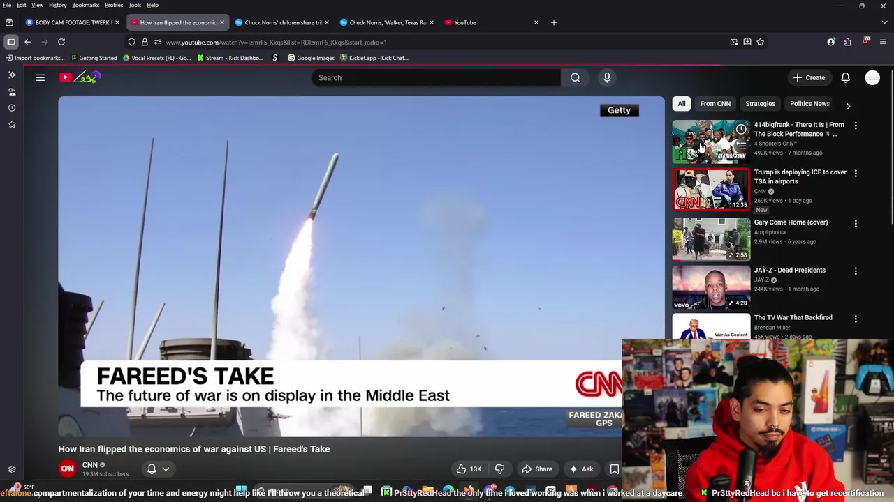Click the site padlock icon

point(145,42)
